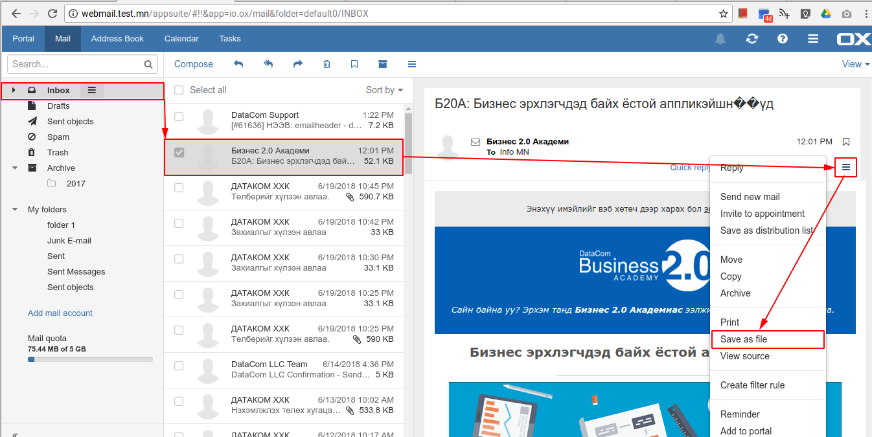Open the Trash folder
Viewport: 872px width, 437px height.
(58, 152)
